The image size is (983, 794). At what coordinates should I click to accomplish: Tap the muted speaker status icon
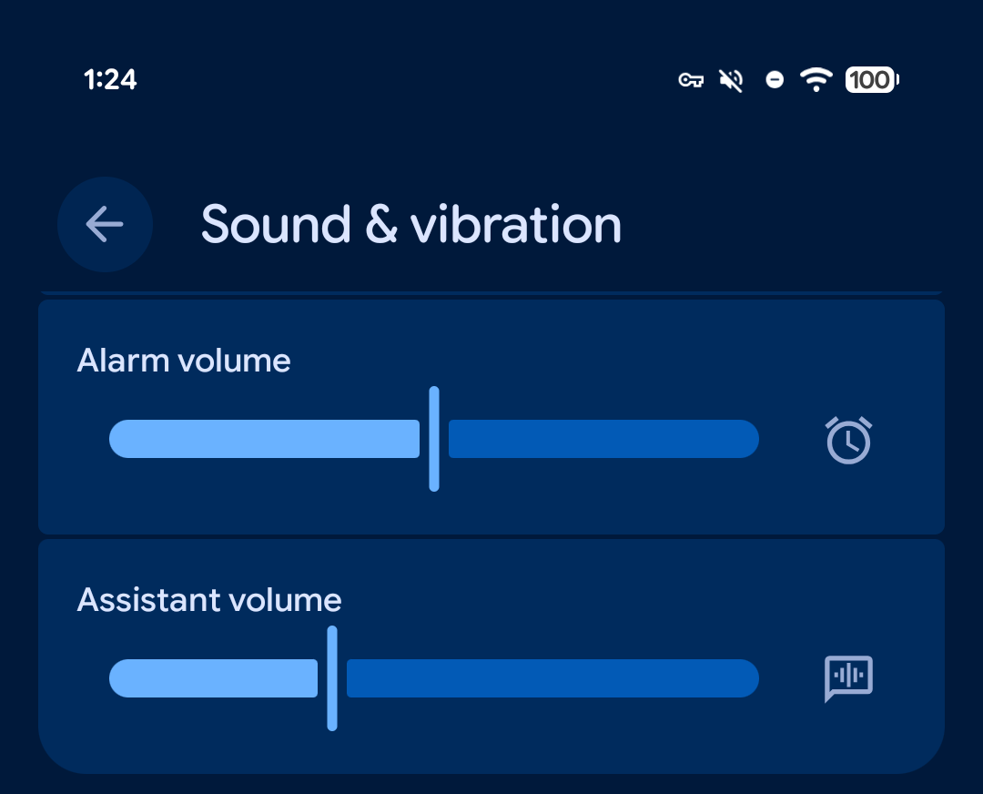point(731,80)
